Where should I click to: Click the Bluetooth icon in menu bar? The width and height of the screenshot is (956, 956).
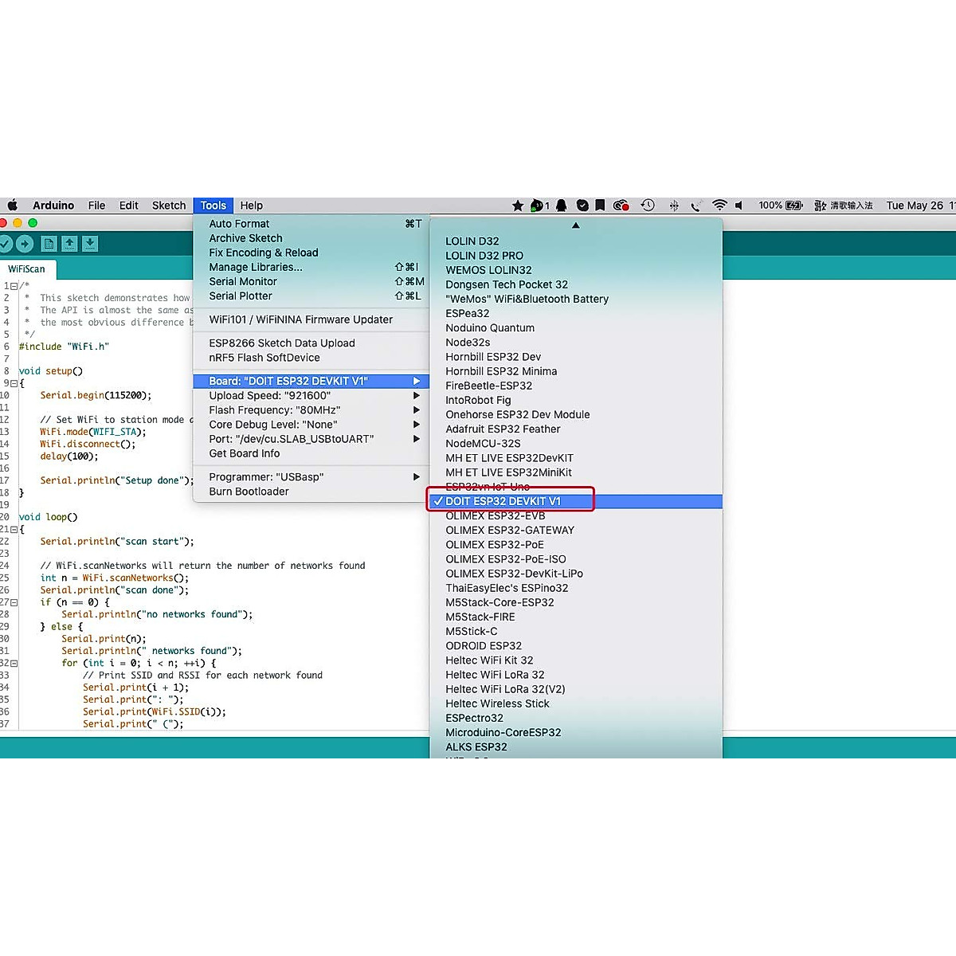[x=674, y=206]
